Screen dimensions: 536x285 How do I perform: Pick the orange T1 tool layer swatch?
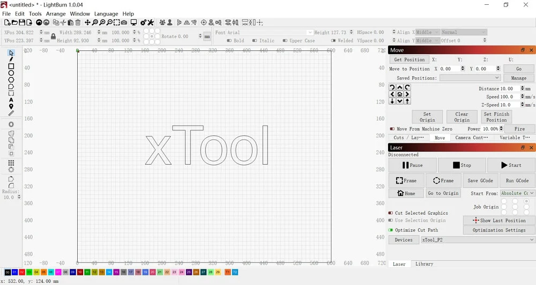point(228,272)
